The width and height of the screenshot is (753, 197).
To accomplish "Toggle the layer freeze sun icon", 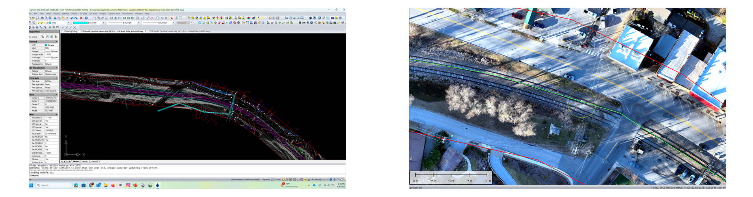I will coord(41,23).
